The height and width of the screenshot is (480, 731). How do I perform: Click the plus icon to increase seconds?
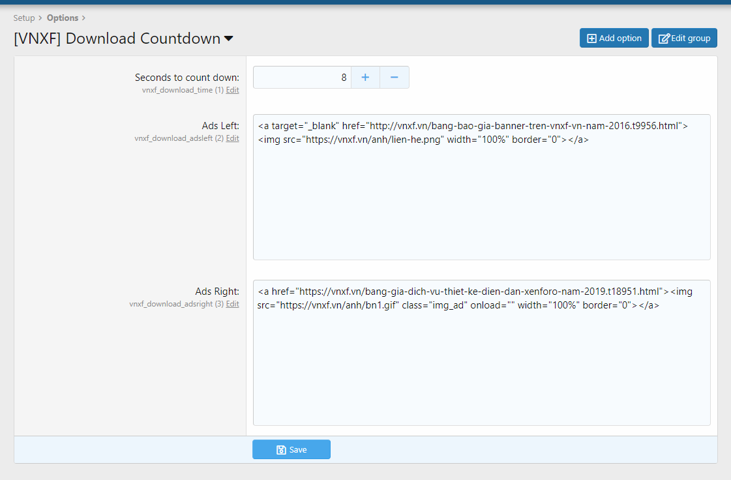[x=365, y=78]
